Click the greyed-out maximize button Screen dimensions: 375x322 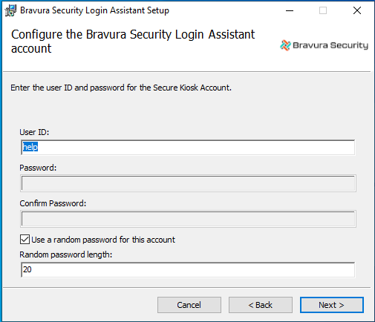323,10
